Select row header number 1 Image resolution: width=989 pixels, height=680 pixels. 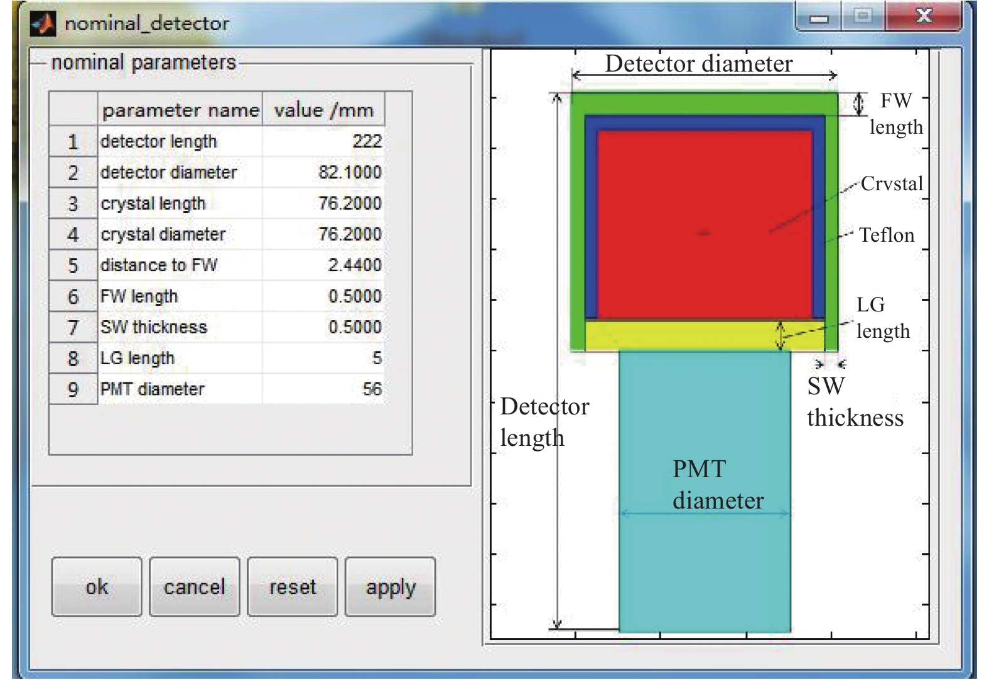click(x=73, y=142)
